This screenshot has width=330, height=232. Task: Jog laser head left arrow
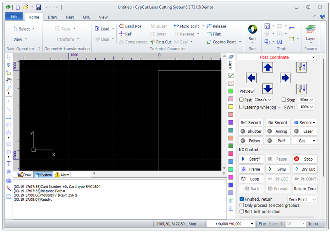point(251,78)
